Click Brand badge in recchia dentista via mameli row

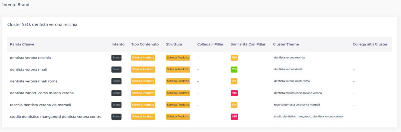point(117,105)
